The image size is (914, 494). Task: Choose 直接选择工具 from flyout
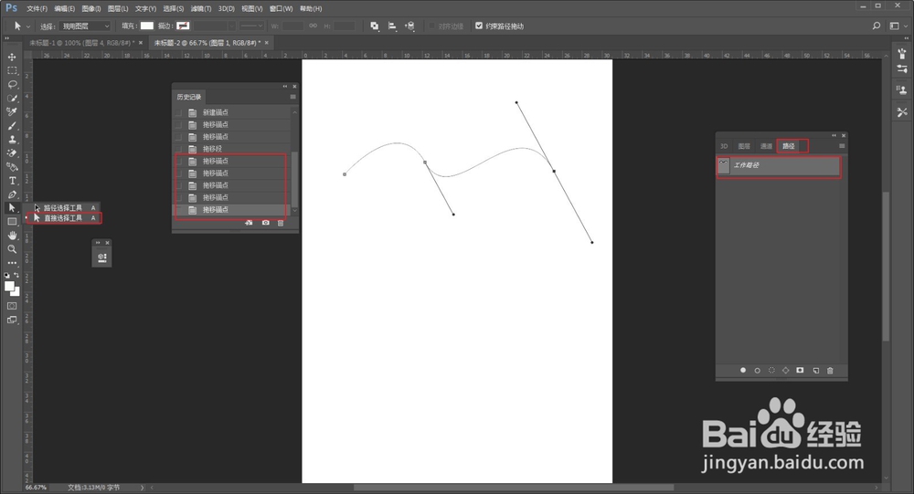[x=64, y=218]
